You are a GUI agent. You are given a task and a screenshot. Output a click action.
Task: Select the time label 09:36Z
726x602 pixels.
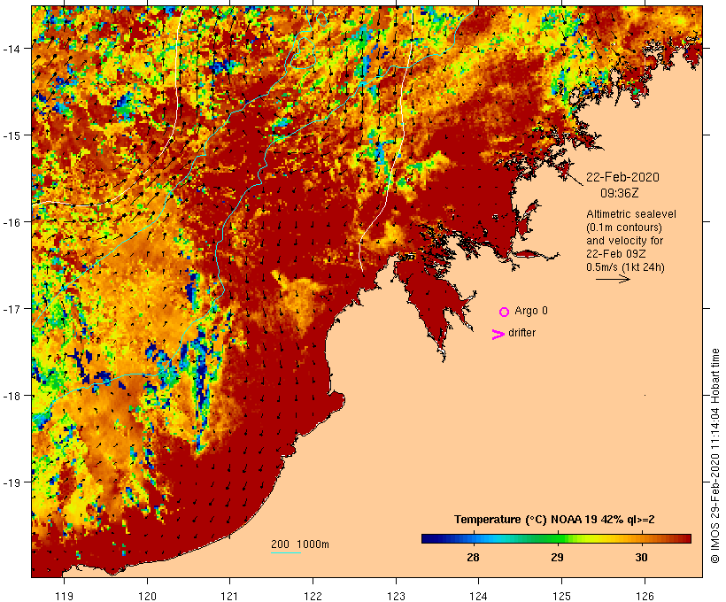(x=620, y=193)
